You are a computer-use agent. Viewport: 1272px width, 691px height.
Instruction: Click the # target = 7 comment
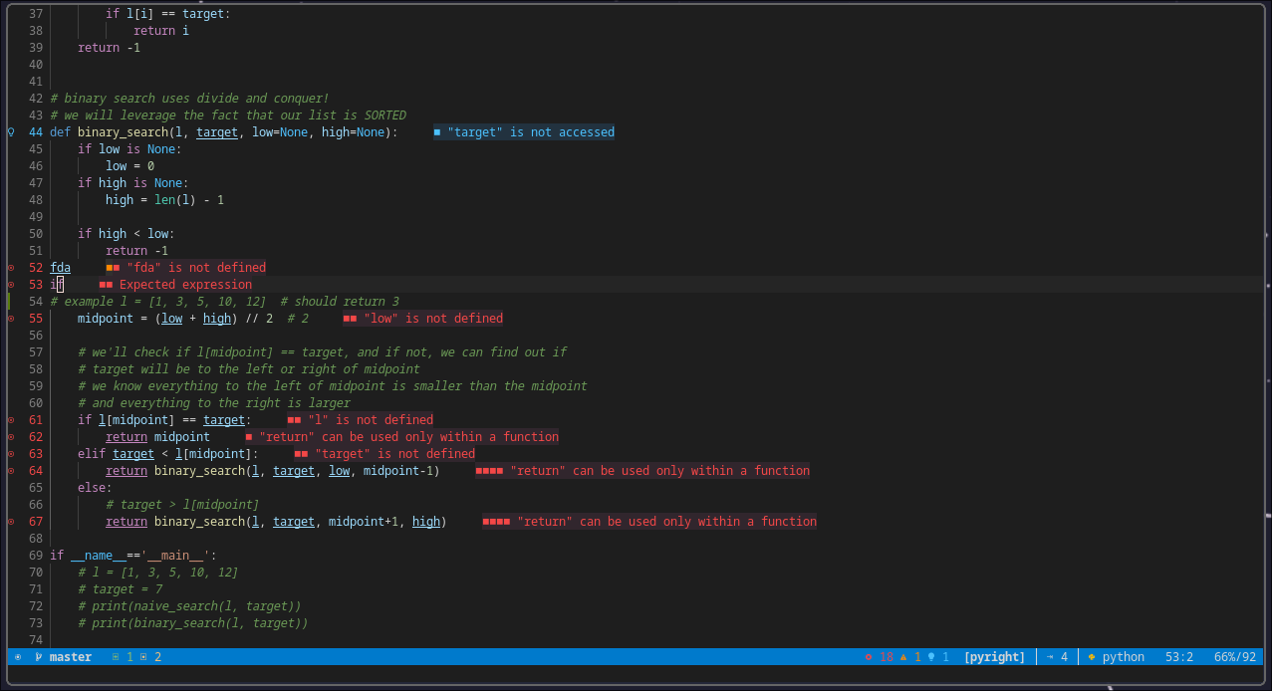120,589
